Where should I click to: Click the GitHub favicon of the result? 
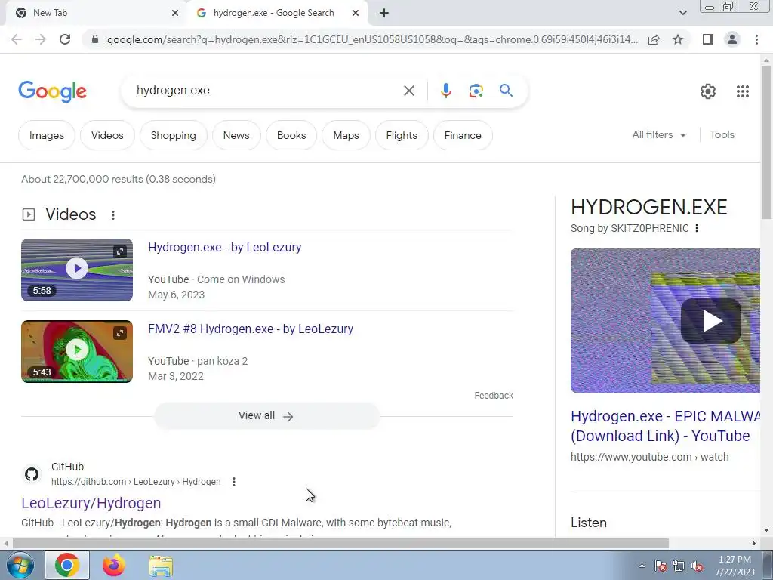32,474
